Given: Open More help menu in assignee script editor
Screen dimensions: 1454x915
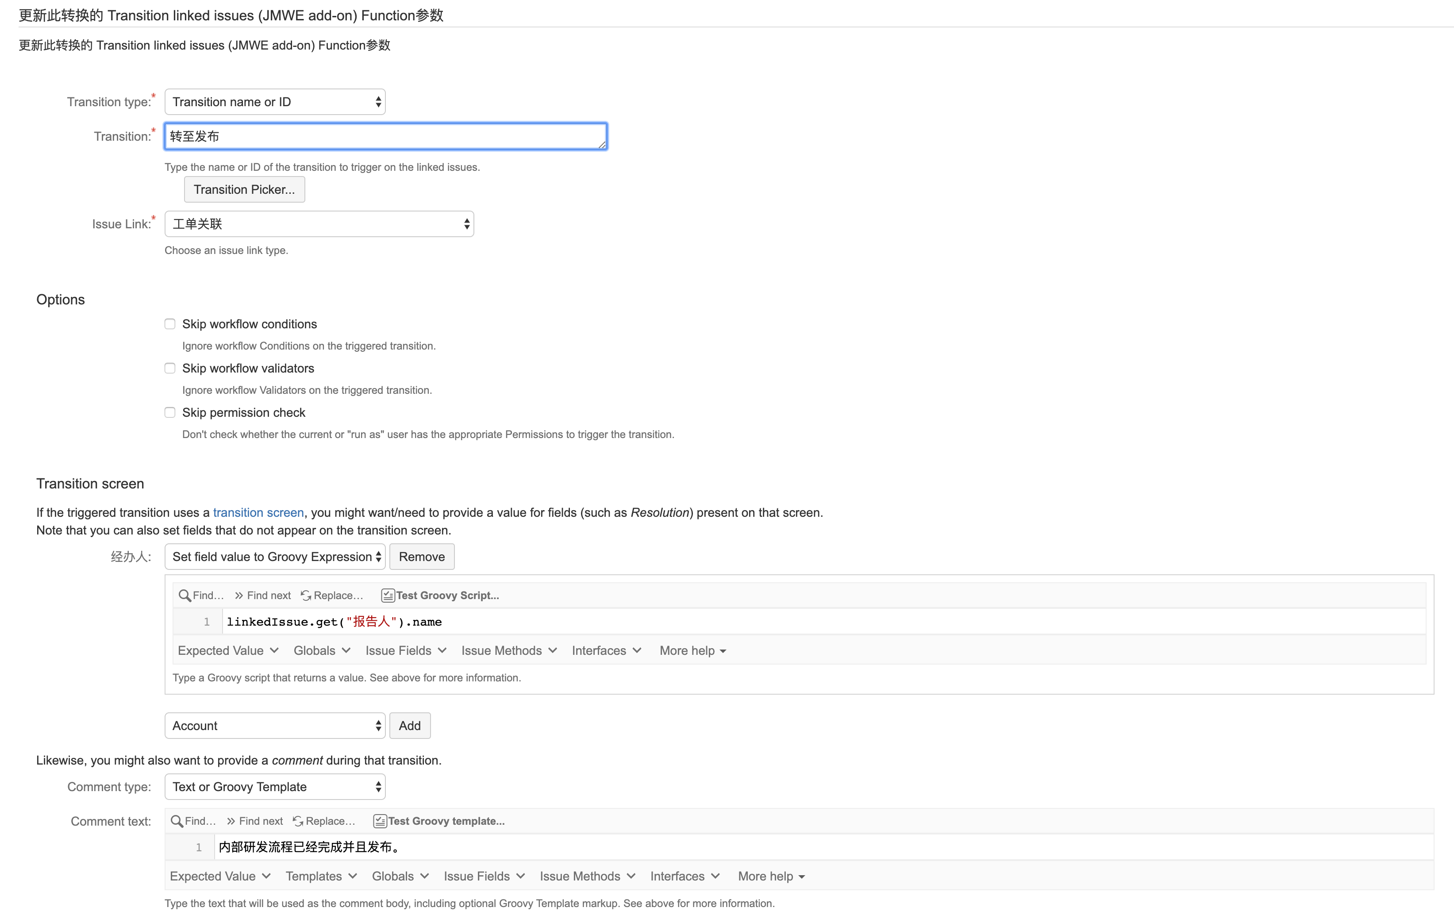Looking at the screenshot, I should [x=692, y=650].
